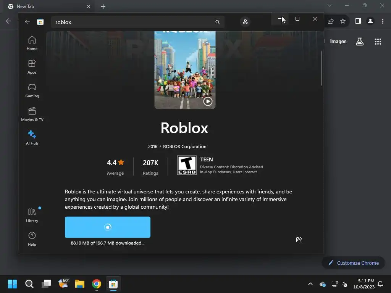
Task: Open a new Chrome tab
Action: 103,6
